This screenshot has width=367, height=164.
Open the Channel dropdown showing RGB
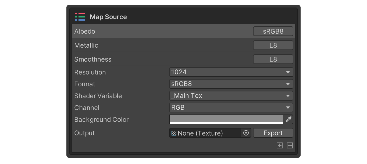click(x=231, y=108)
